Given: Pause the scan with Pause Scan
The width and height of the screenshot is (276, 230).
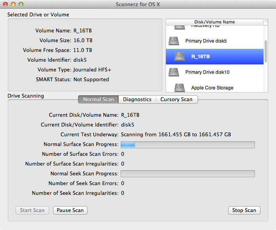Looking at the screenshot, I should click(70, 210).
